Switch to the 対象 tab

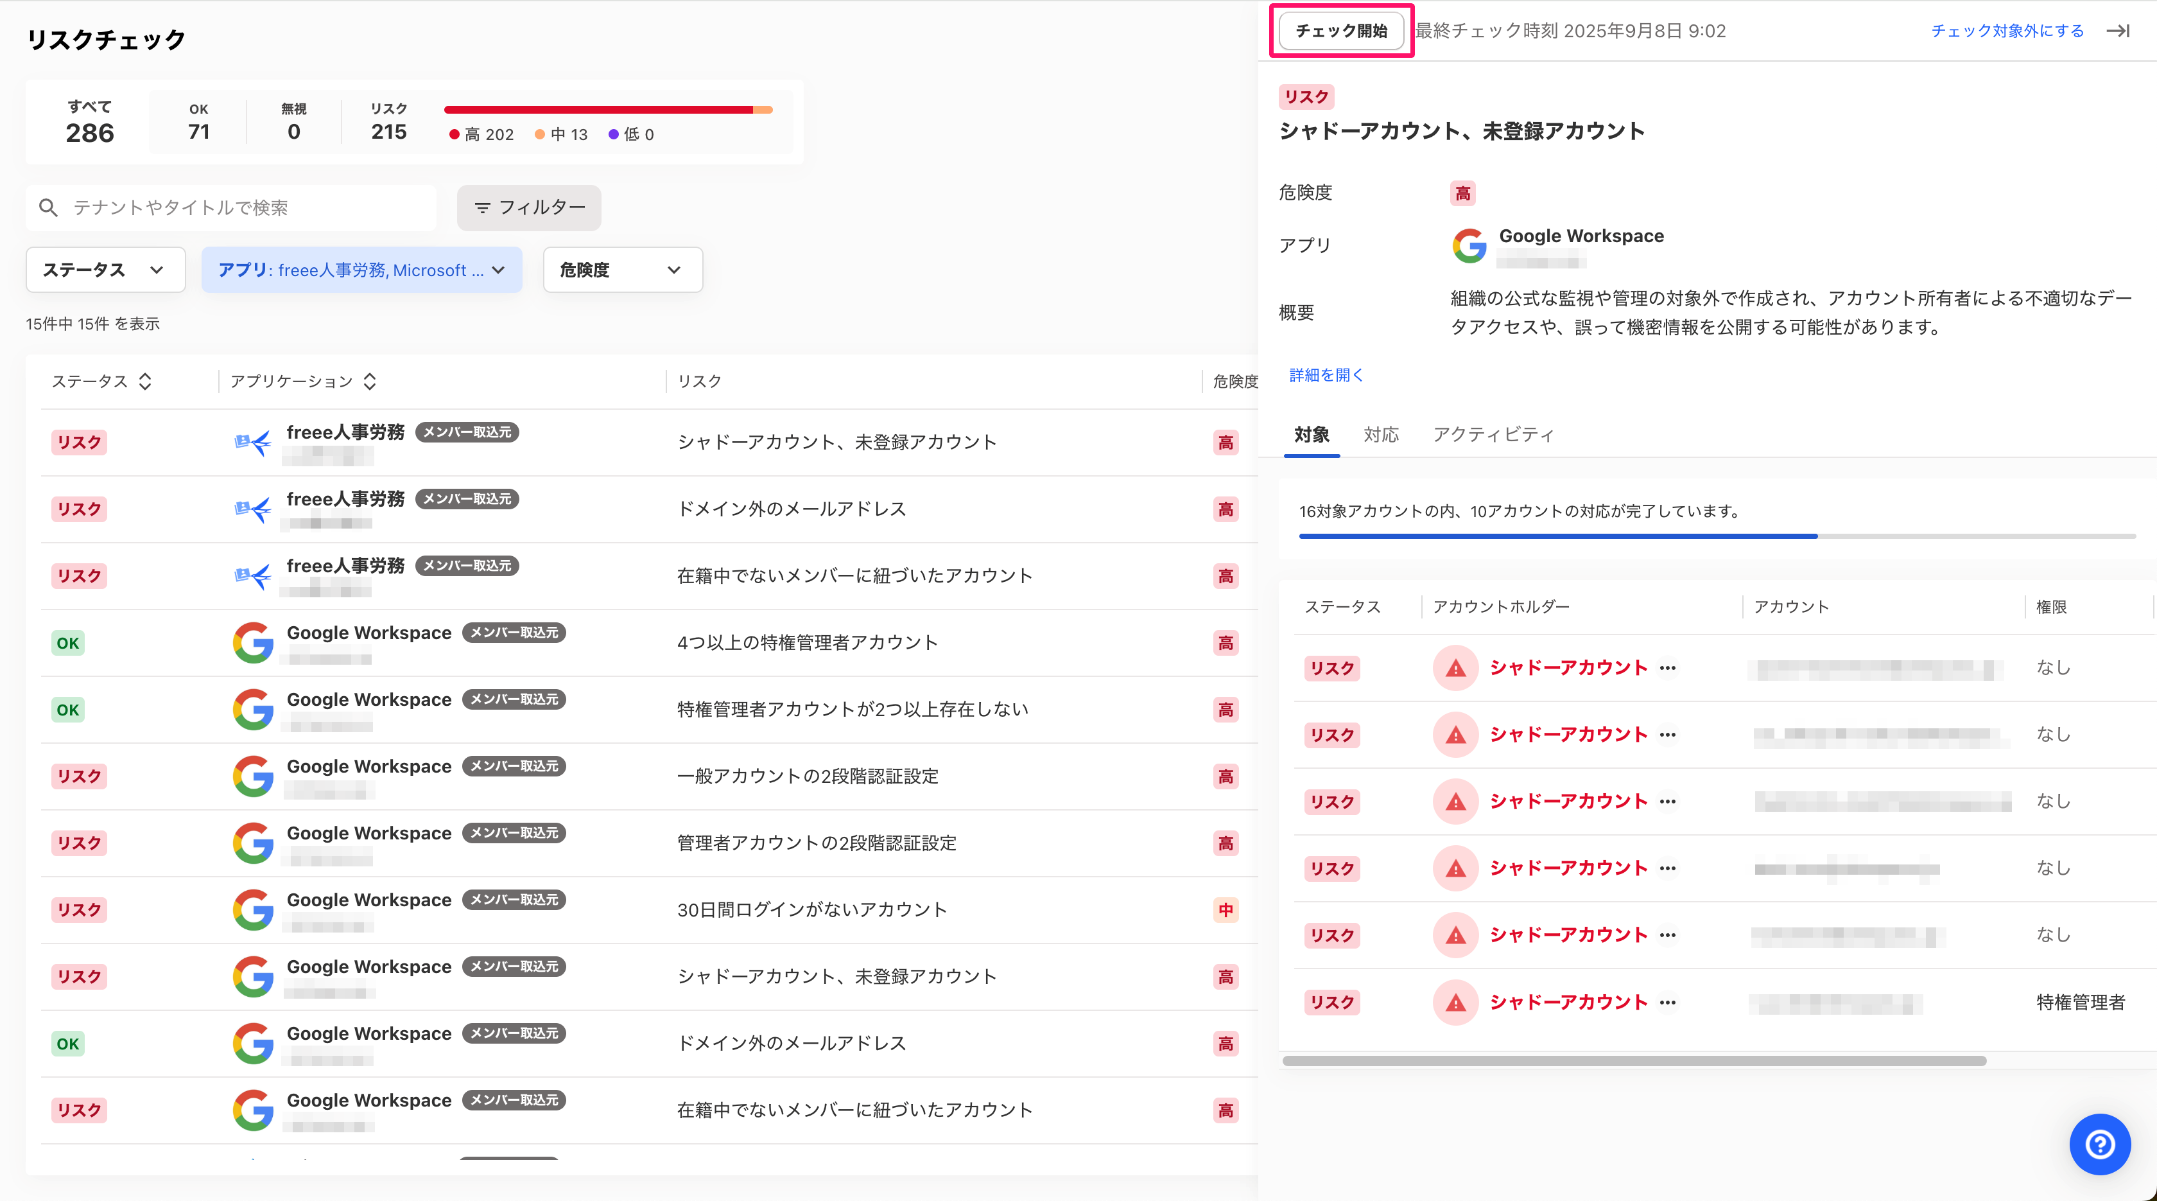1312,435
